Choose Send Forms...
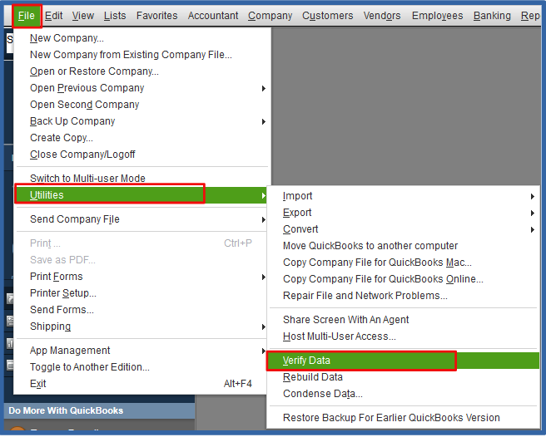Screen dimensions: 546x437 click(x=141, y=310)
